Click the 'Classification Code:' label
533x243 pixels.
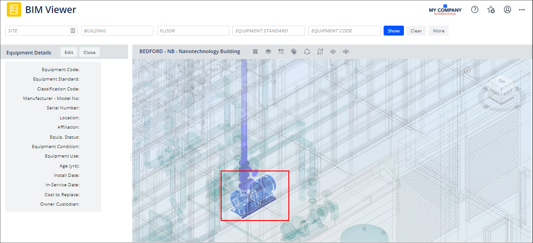coord(58,89)
